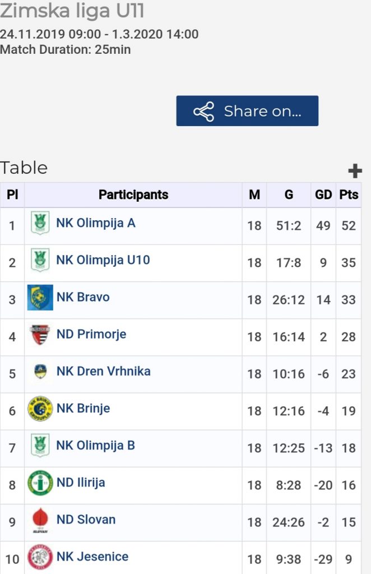Screen dimensions: 371x574
Task: Open the NK Olimpija B team link
Action: coord(96,446)
